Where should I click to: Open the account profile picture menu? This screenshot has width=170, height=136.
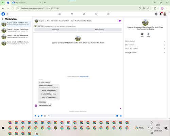(165, 14)
